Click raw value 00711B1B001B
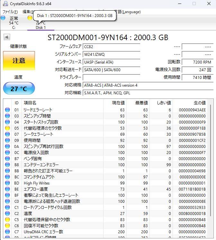This screenshot has height=240, width=216. click(192, 189)
